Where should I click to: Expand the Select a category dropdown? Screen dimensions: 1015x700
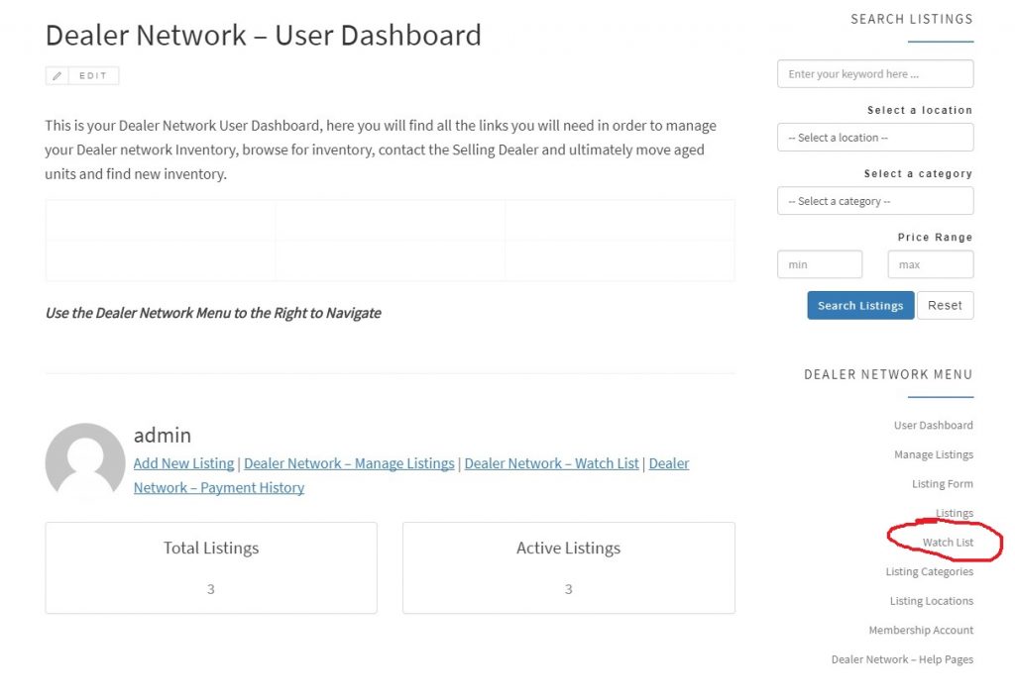(874, 201)
